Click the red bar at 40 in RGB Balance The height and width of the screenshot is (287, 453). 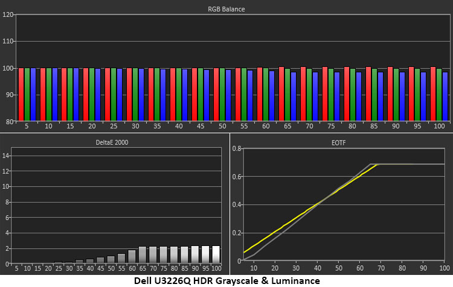pyautogui.click(x=173, y=94)
